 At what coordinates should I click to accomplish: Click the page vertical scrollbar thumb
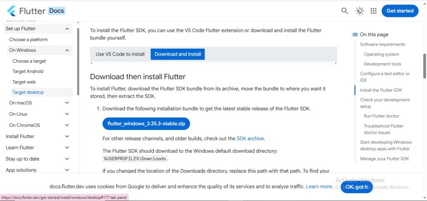point(424,66)
